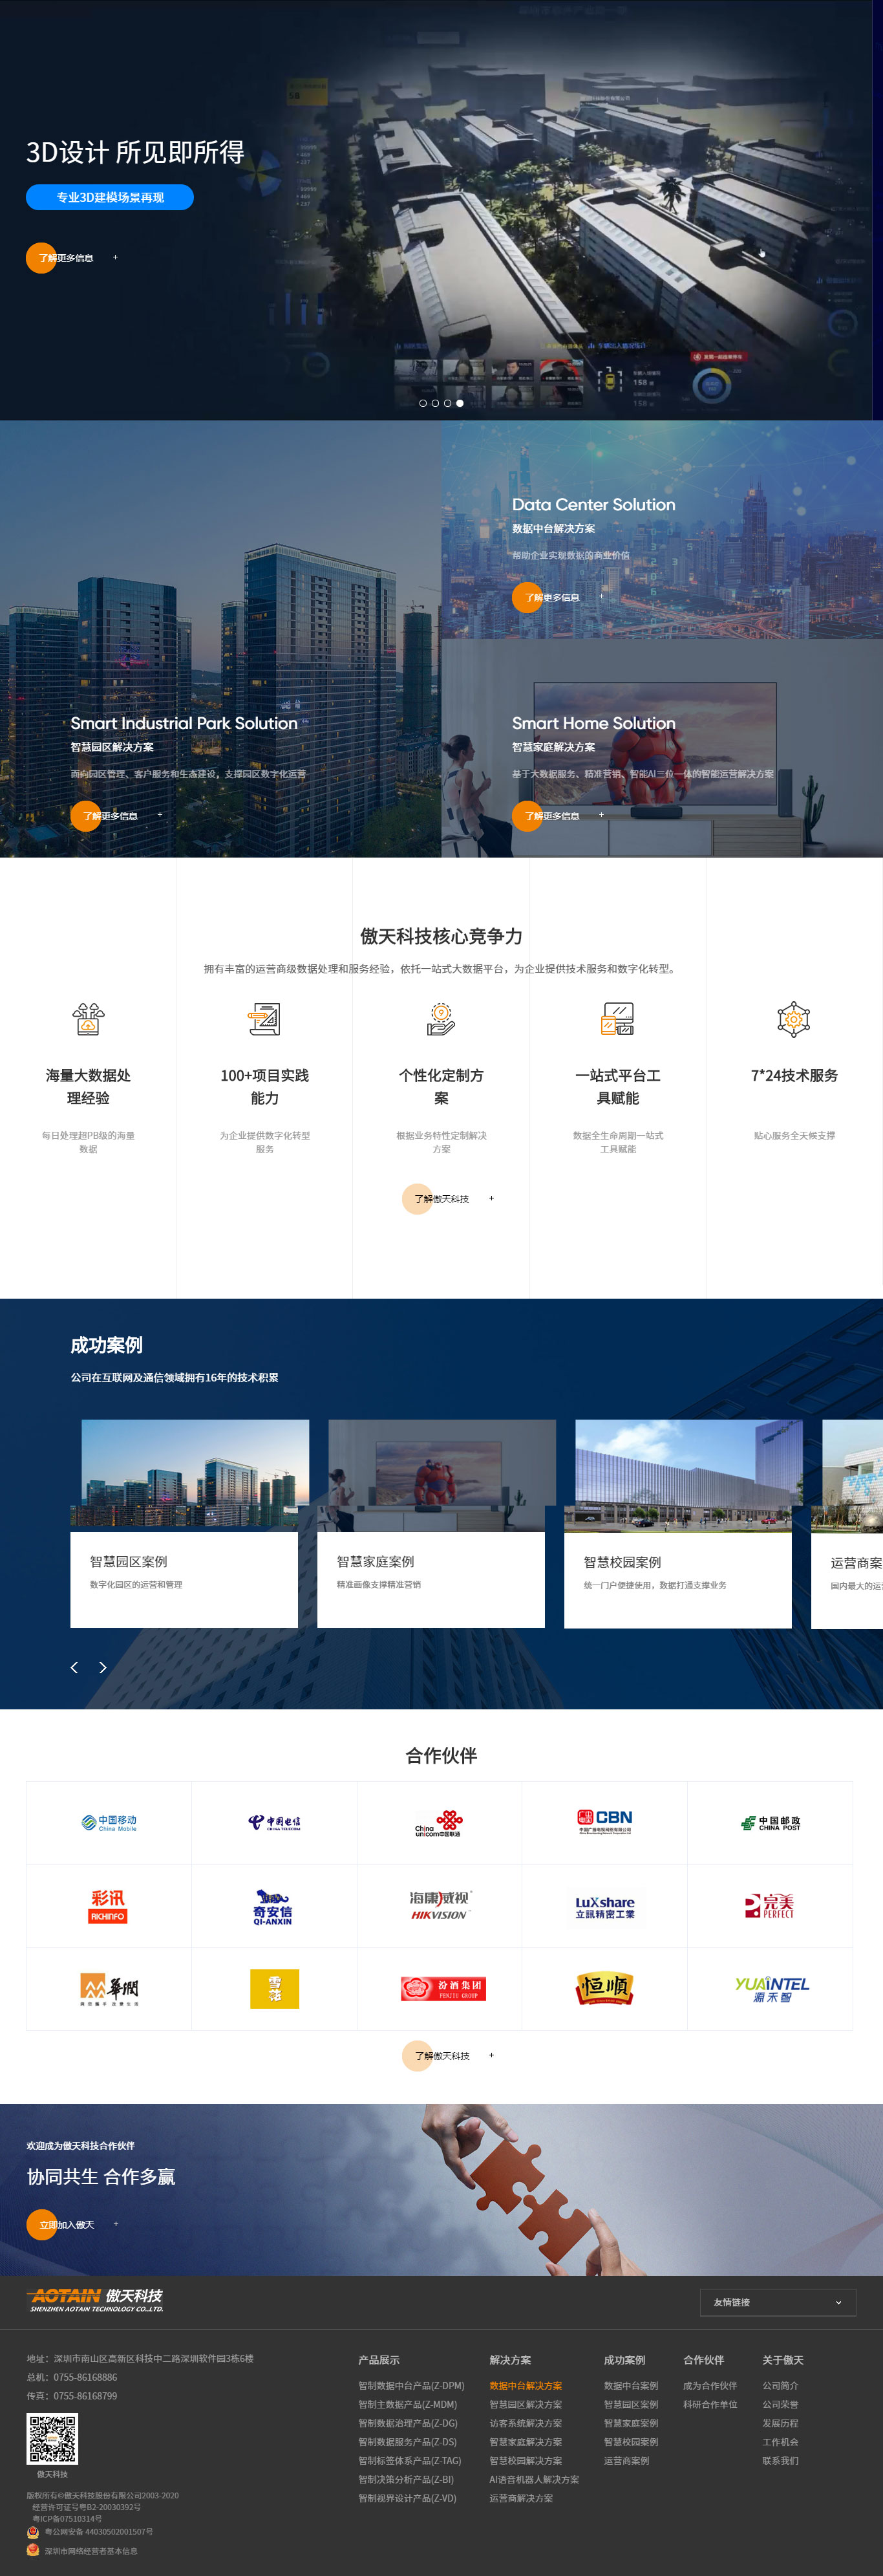Open the yellow 雪花 partner logo
This screenshot has height=2576, width=883.
pos(274,1989)
